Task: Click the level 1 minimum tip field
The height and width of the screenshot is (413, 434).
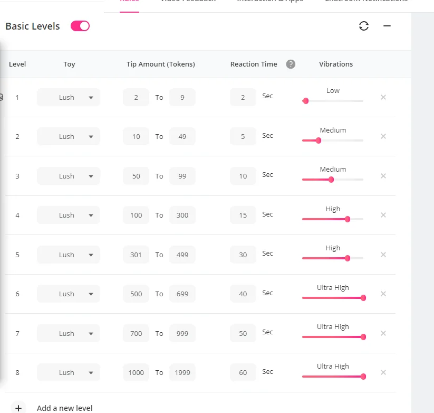Action: 136,97
